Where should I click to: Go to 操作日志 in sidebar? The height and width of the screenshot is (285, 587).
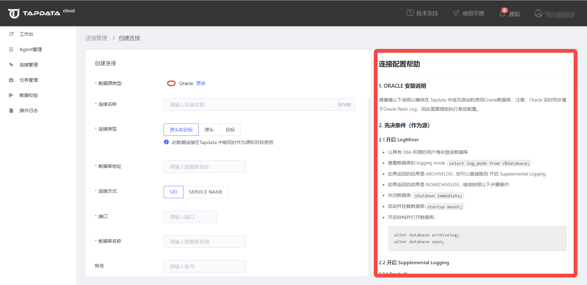click(28, 110)
